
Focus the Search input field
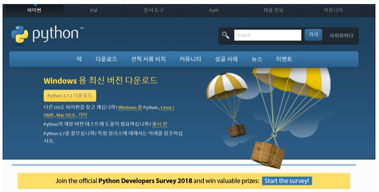[x=267, y=35]
